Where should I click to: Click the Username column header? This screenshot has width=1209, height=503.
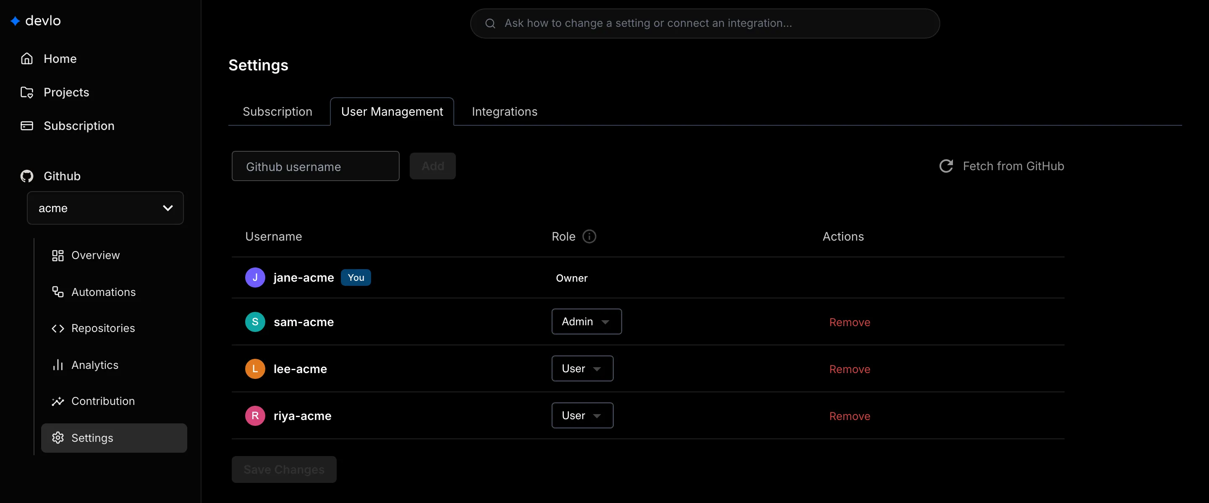click(x=274, y=237)
